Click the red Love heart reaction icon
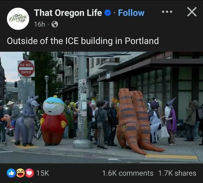Screen dimensions: 203x183 pyautogui.click(x=30, y=173)
